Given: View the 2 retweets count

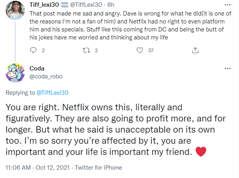Looking at the screenshot, I should tap(96, 50).
